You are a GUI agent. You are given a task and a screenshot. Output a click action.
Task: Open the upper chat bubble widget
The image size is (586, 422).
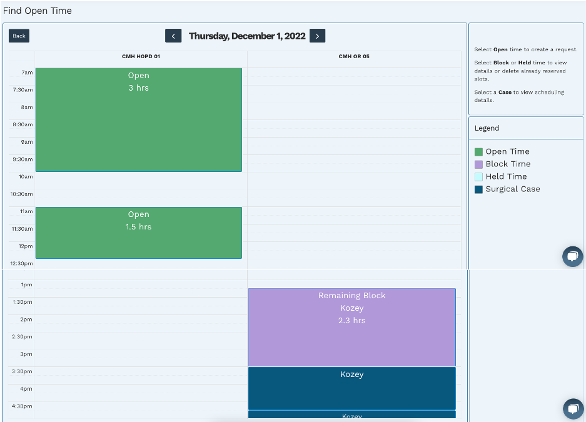(x=572, y=256)
